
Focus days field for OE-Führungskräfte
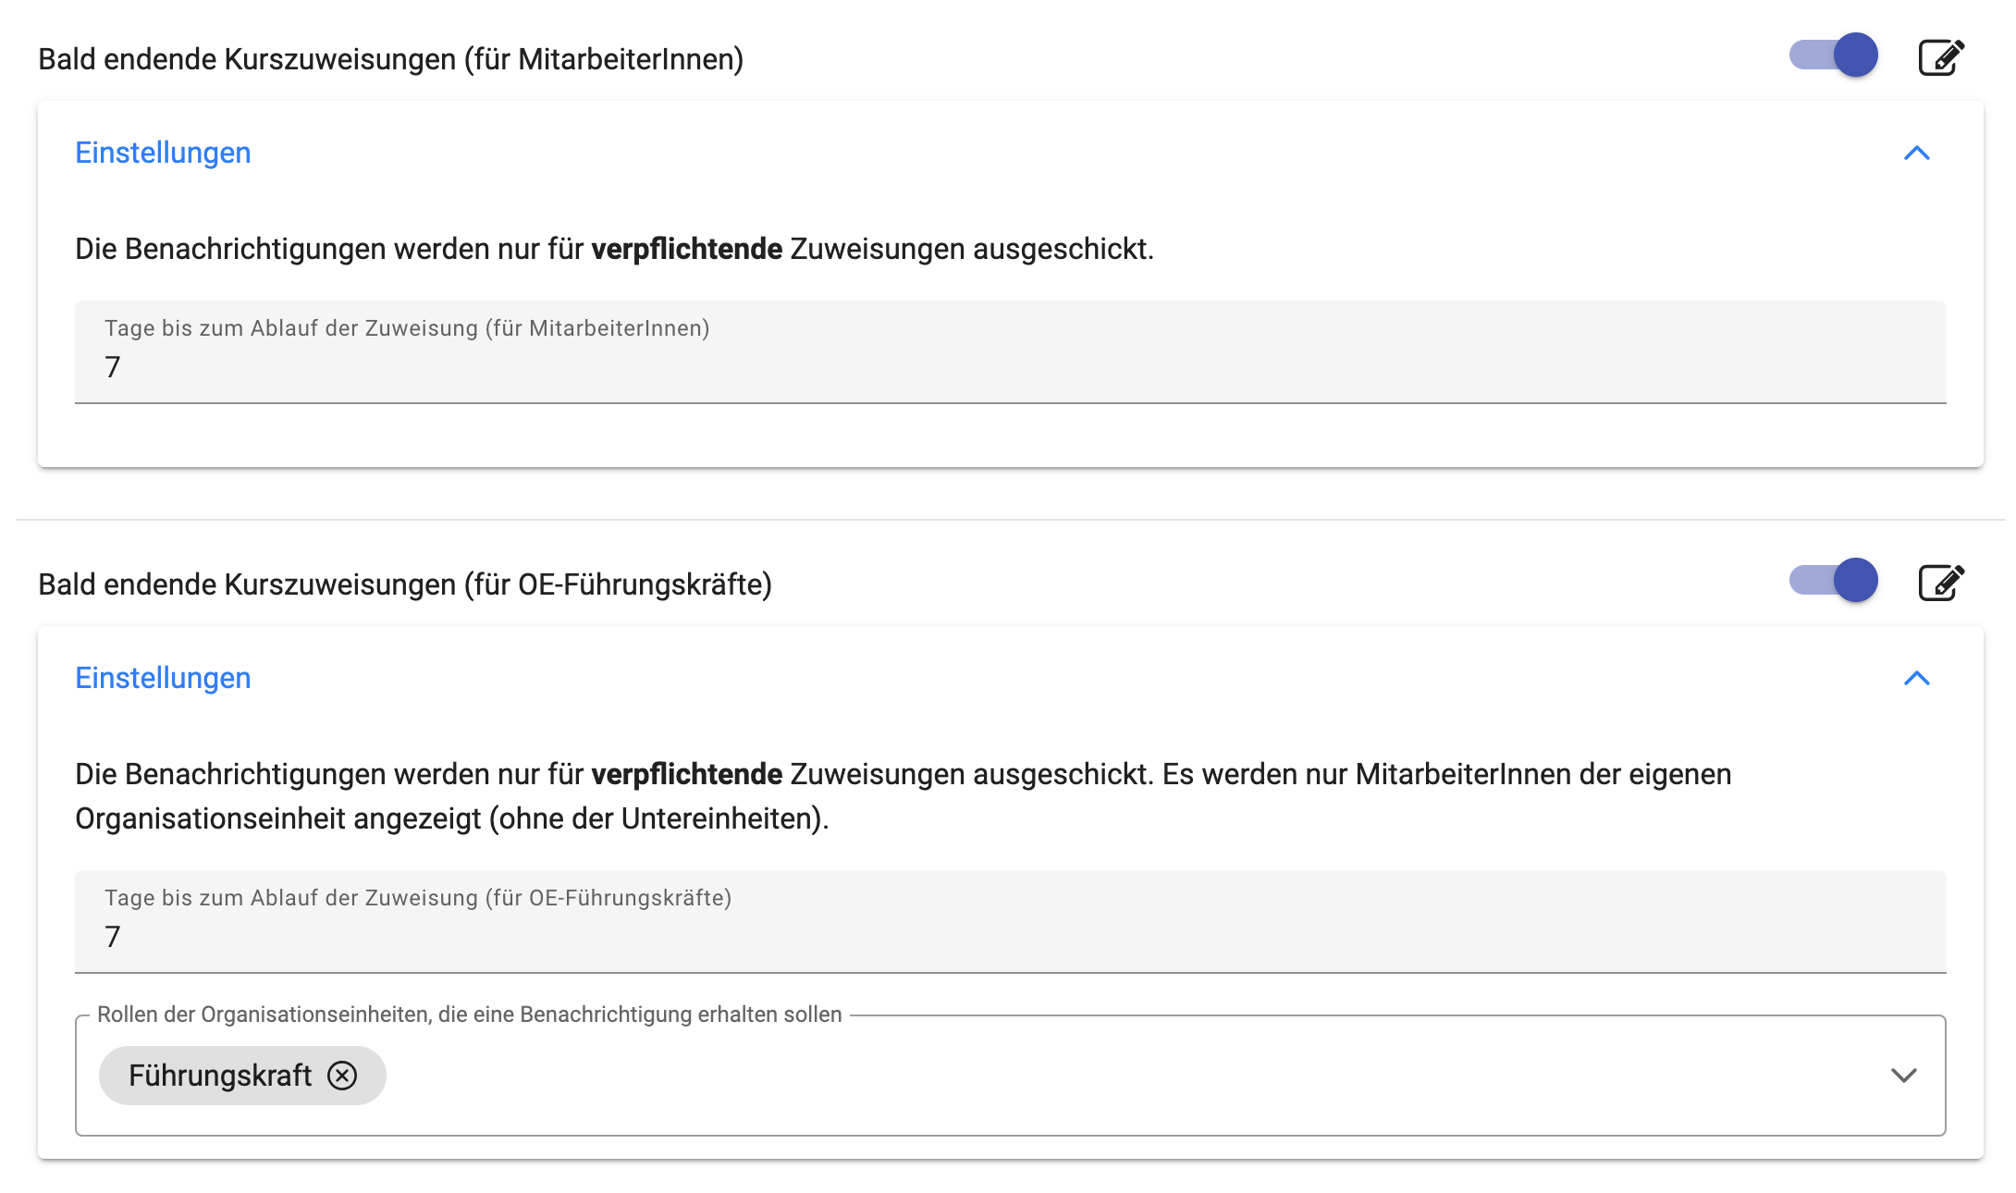pyautogui.click(x=1010, y=937)
